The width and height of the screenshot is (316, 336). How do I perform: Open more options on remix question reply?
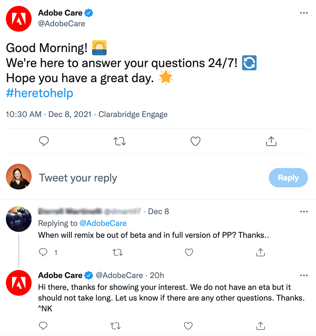tap(304, 211)
